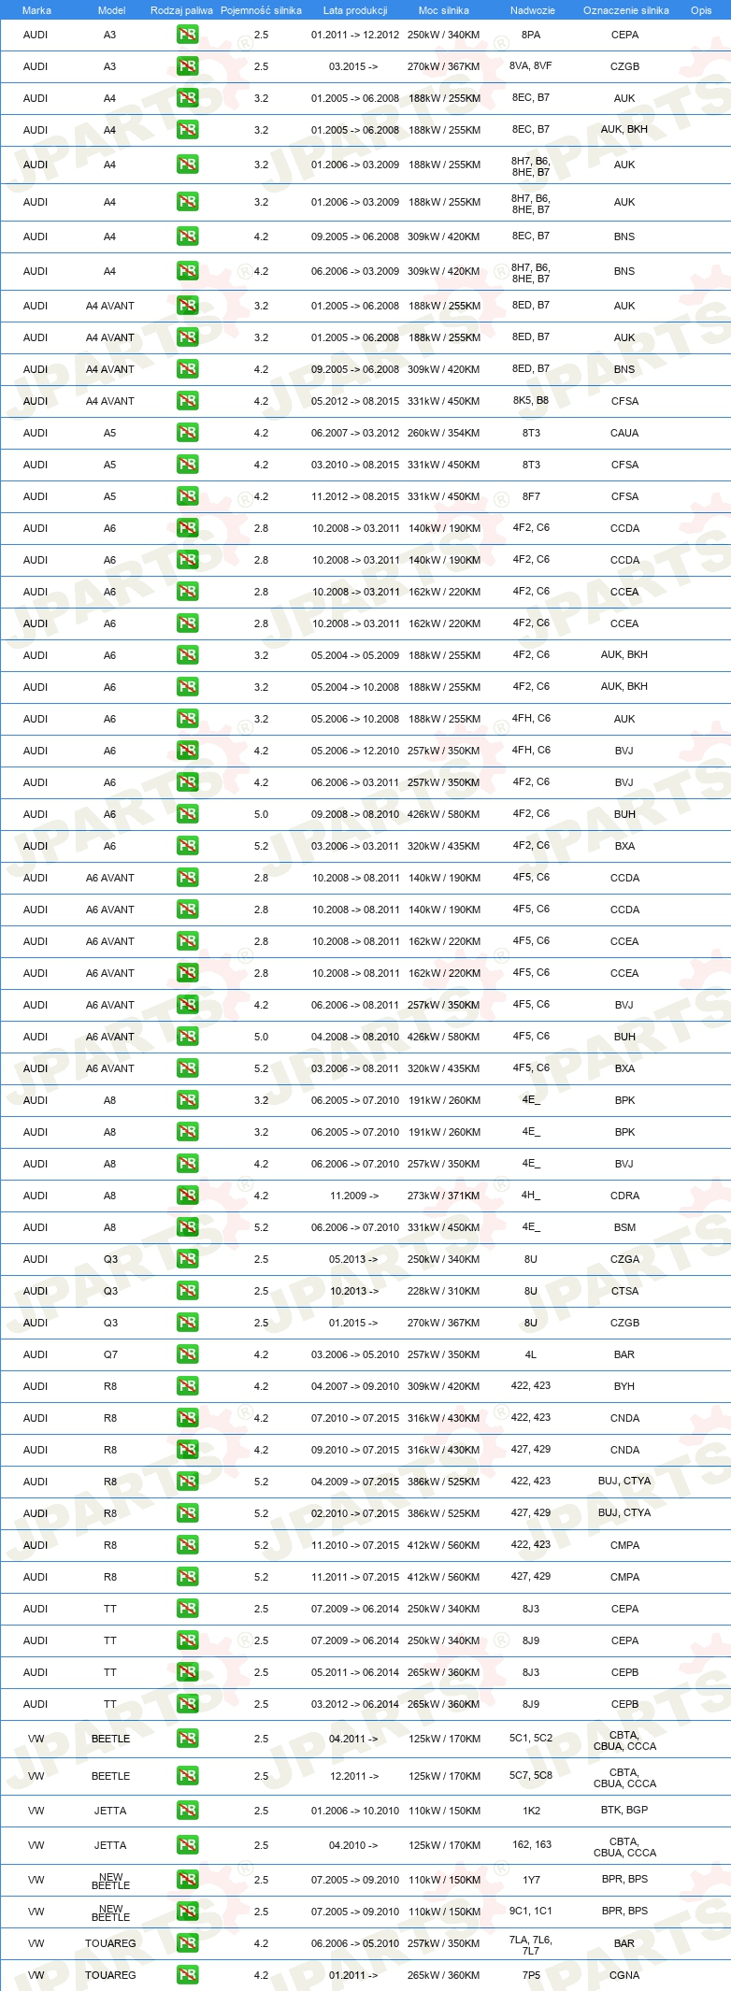
Task: Select the body code cell 8PA
Action: [531, 35]
